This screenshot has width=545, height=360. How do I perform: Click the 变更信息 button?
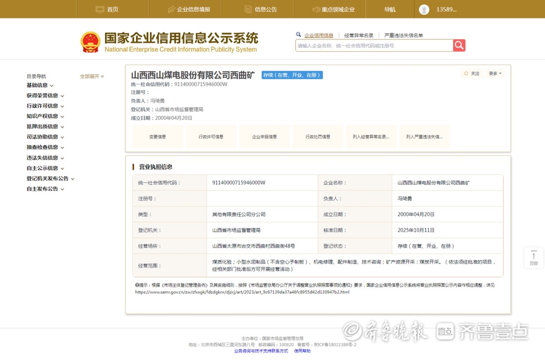point(157,137)
